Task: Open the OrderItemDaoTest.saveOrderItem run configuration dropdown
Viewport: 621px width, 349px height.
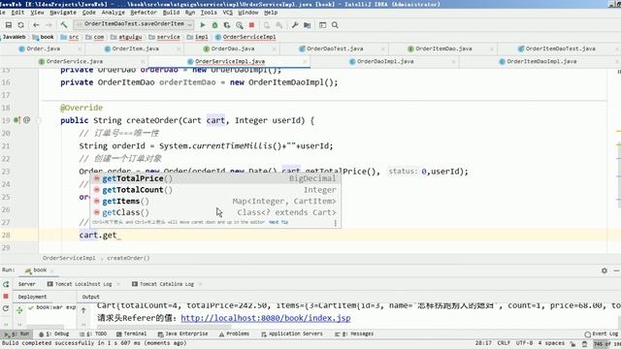Action: pyautogui.click(x=134, y=24)
